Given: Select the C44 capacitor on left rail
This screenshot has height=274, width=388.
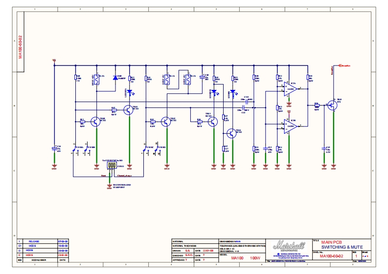Looking at the screenshot, I should click(54, 148).
